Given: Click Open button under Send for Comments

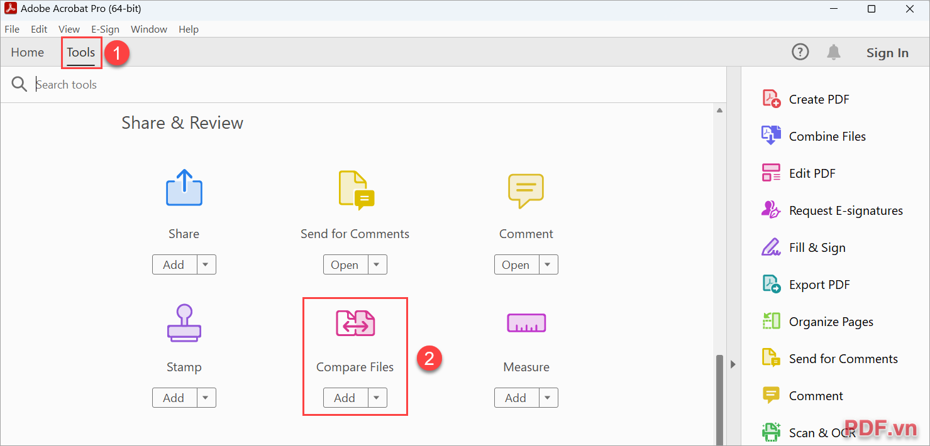Looking at the screenshot, I should click(345, 264).
